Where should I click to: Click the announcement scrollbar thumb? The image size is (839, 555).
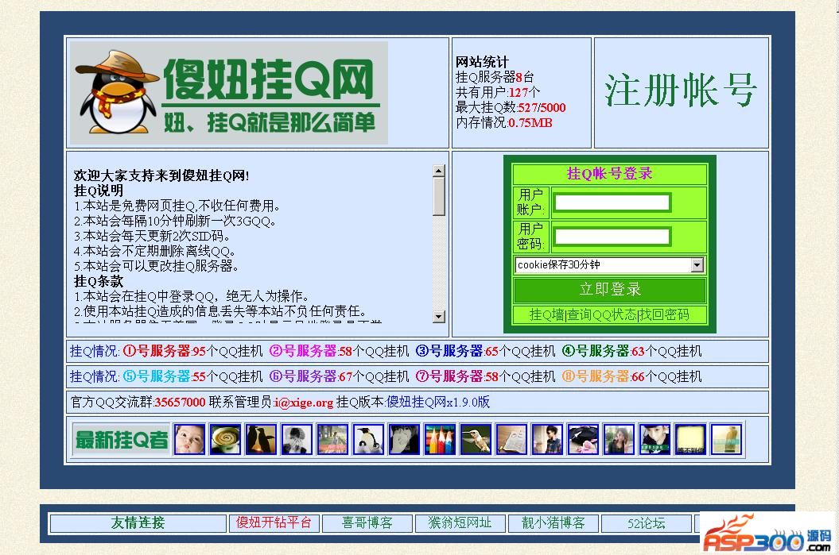click(x=439, y=197)
